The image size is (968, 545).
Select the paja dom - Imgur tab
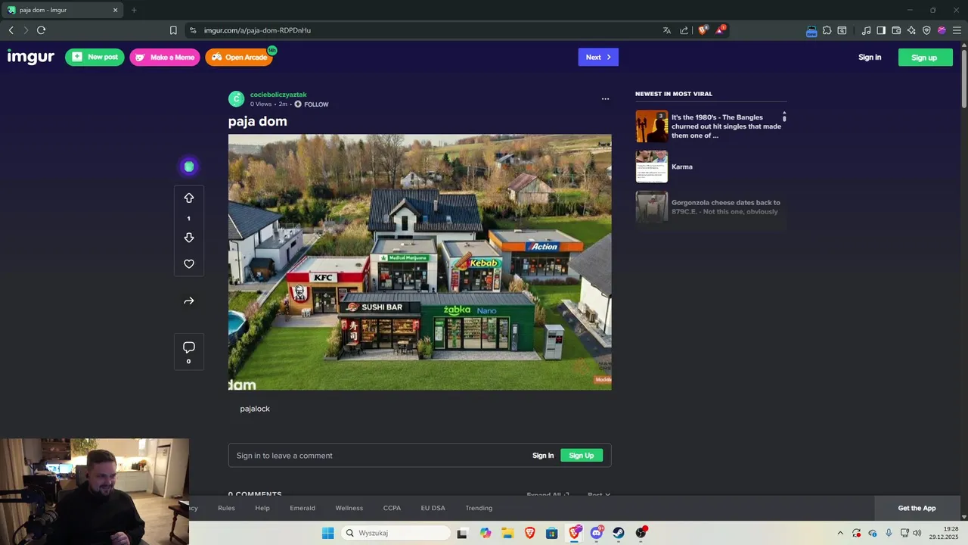62,10
